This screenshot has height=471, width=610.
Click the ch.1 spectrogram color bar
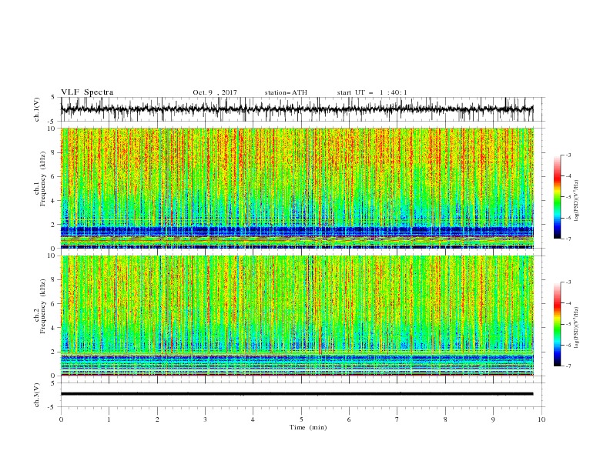point(557,197)
